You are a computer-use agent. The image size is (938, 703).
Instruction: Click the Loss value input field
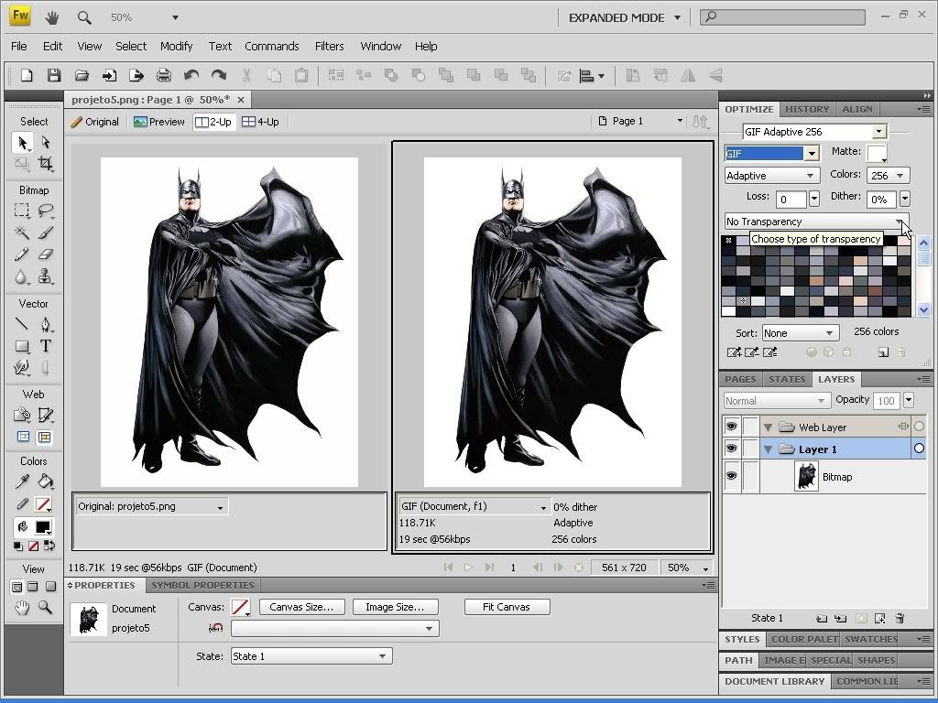791,199
